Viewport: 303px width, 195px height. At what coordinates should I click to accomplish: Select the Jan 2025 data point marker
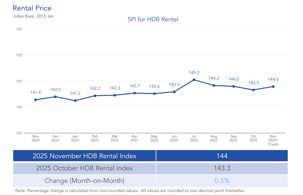pos(75,101)
